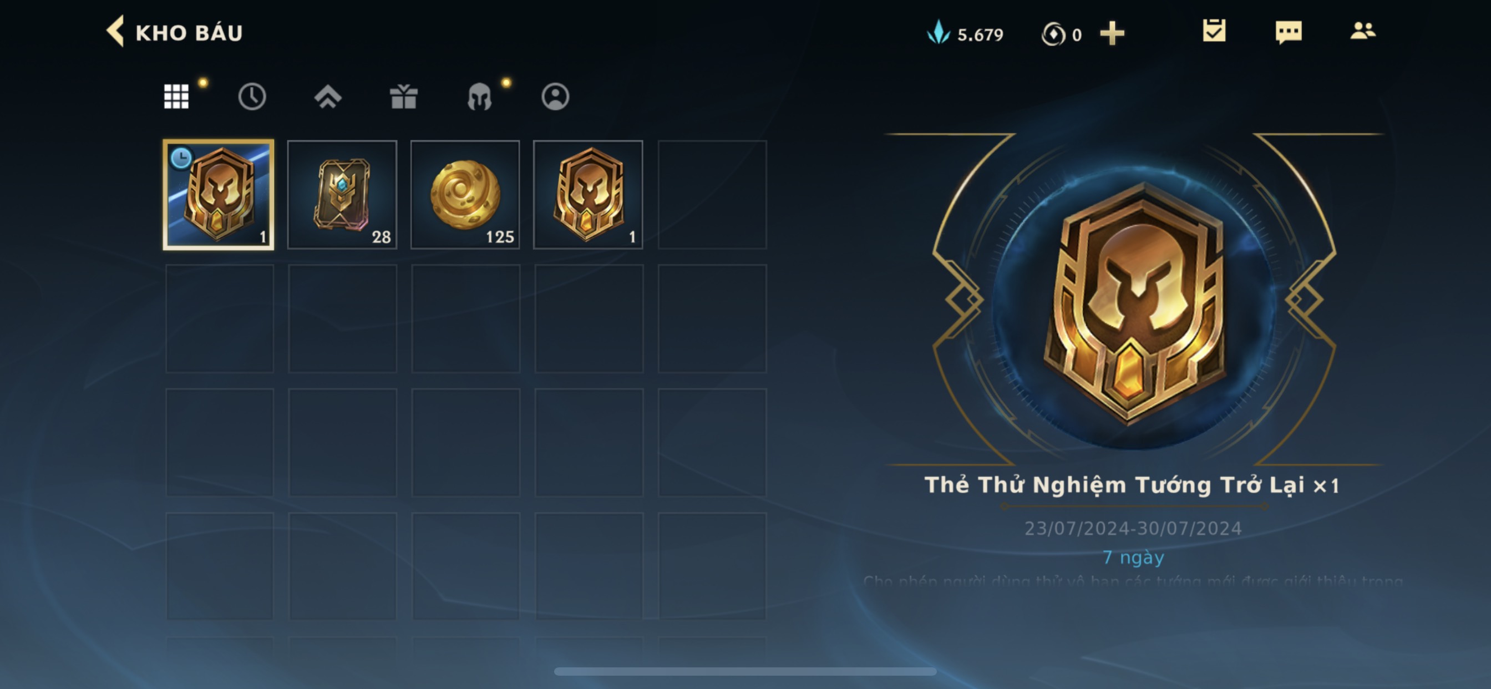
Task: Go back from Kho Báu screen
Action: point(115,31)
